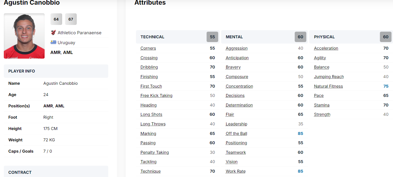393x177 pixels.
Task: Click the TECHNICAL category header
Action: 152,37
